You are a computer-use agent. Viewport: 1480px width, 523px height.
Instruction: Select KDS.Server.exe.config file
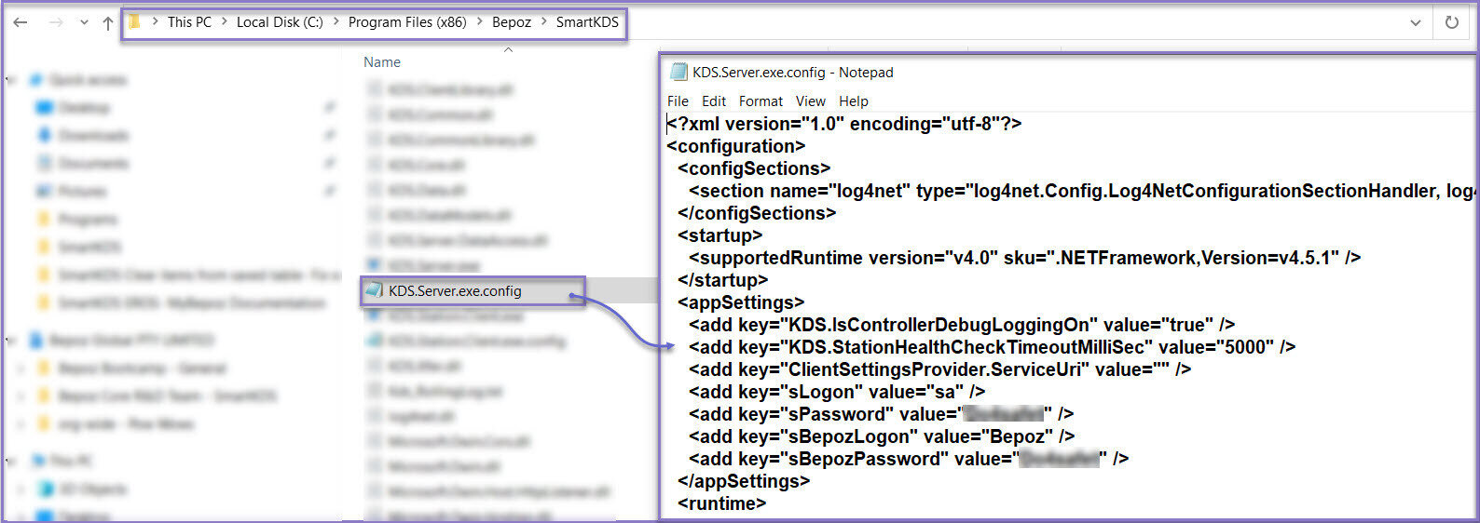(x=455, y=291)
